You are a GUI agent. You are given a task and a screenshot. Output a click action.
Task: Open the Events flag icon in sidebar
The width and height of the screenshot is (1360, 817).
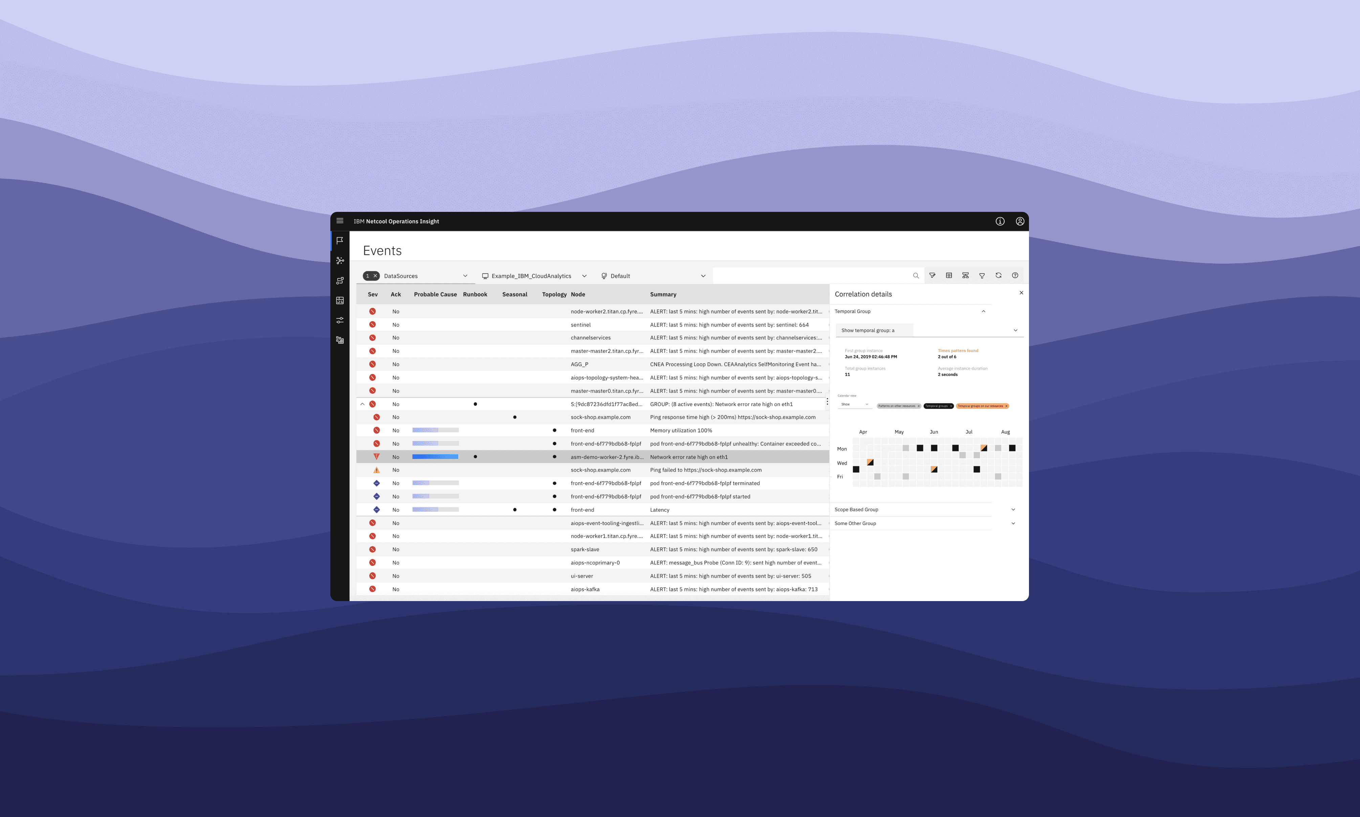(x=340, y=241)
